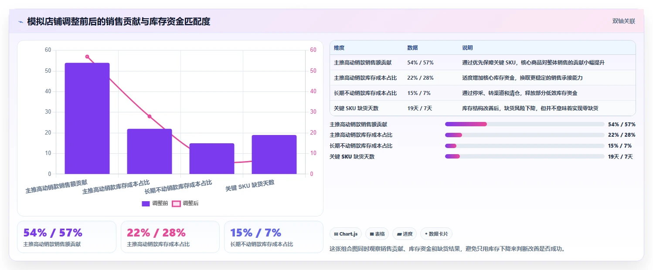Screen dimensions: 653x270
Task: Click the dashboard title 模拟店铺调整前后的销售贡献与库存资金匹配度
Action: (119, 21)
